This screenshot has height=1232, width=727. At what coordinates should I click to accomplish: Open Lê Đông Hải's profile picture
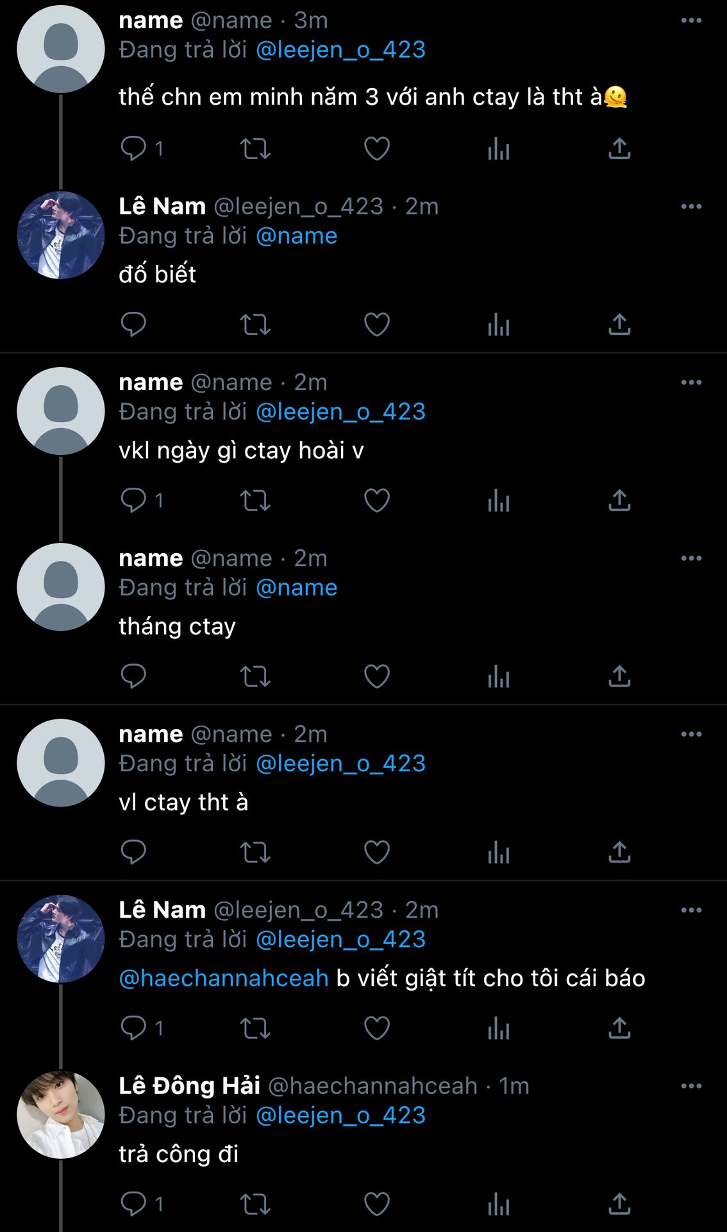click(61, 1115)
